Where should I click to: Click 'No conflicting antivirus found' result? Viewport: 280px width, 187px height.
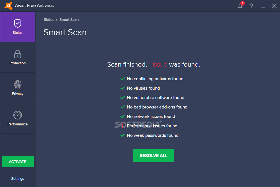[x=155, y=79]
